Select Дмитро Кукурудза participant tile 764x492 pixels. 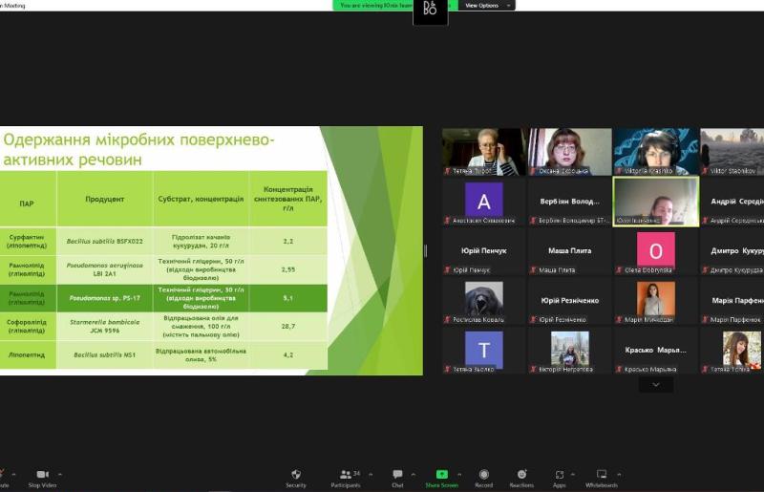[732, 251]
